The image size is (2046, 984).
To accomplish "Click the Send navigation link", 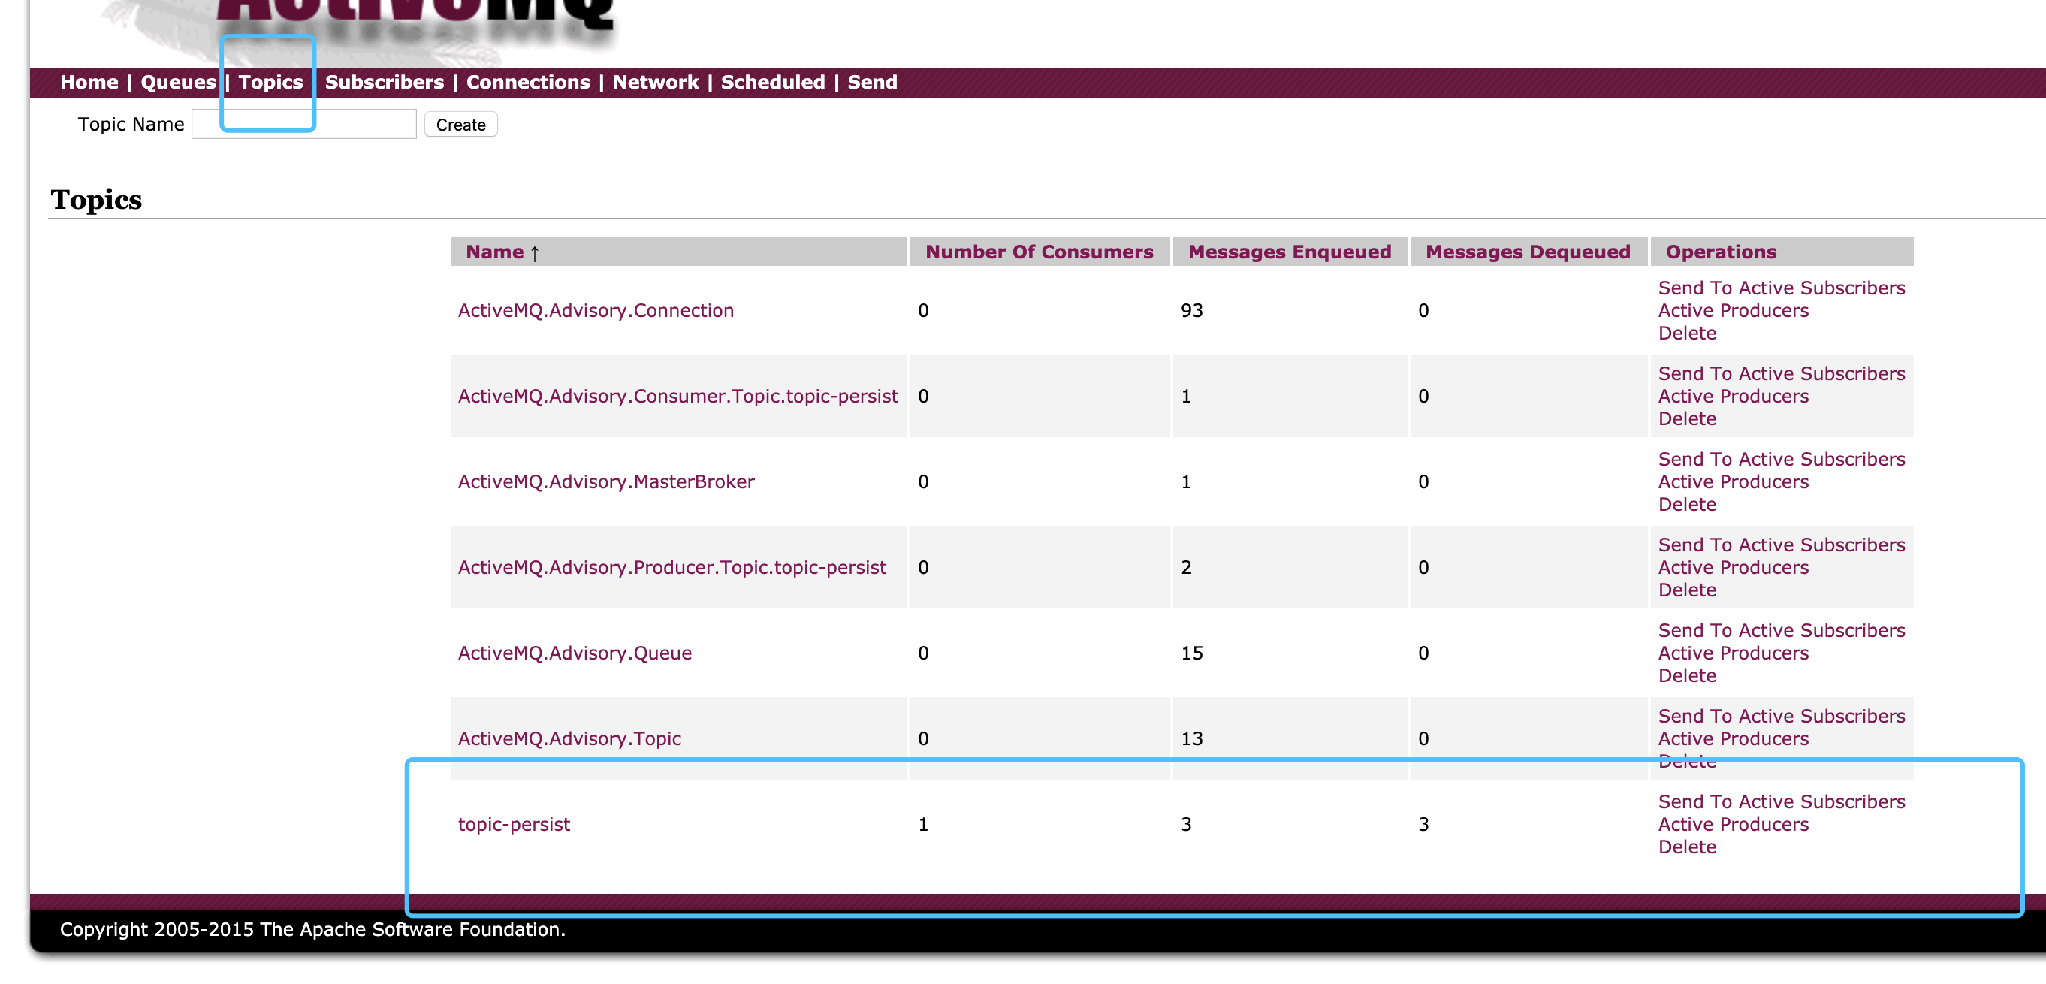I will click(871, 82).
